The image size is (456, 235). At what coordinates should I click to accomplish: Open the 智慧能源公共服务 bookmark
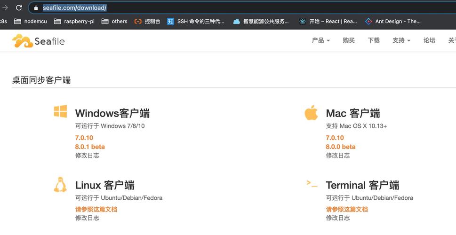[x=261, y=21]
